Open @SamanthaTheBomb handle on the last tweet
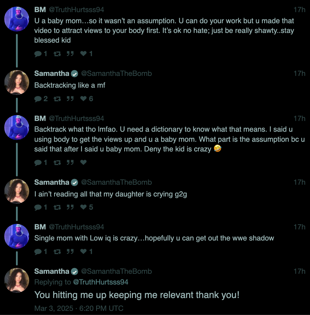Viewport: 310px width, 315px height. (x=116, y=271)
